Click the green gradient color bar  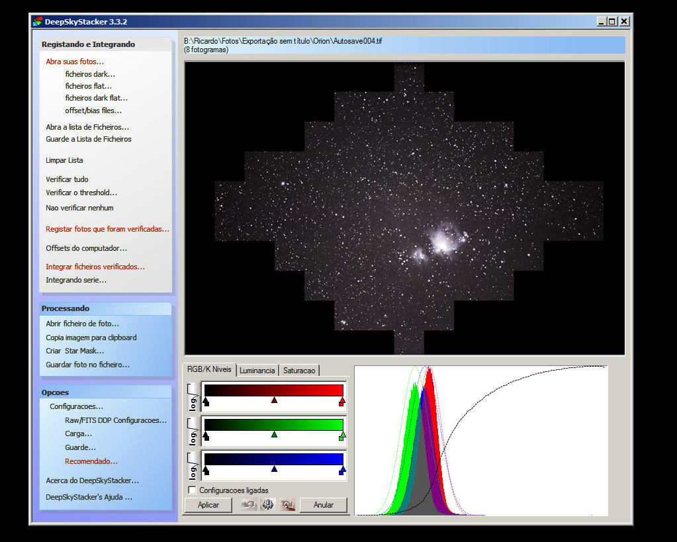coord(274,424)
